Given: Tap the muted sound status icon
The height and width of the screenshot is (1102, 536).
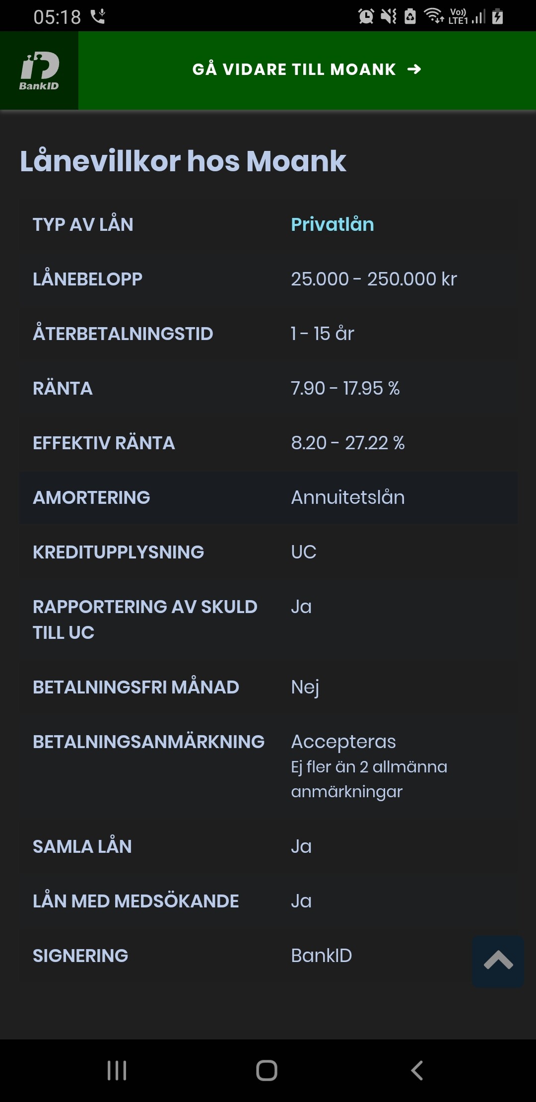Looking at the screenshot, I should [388, 16].
